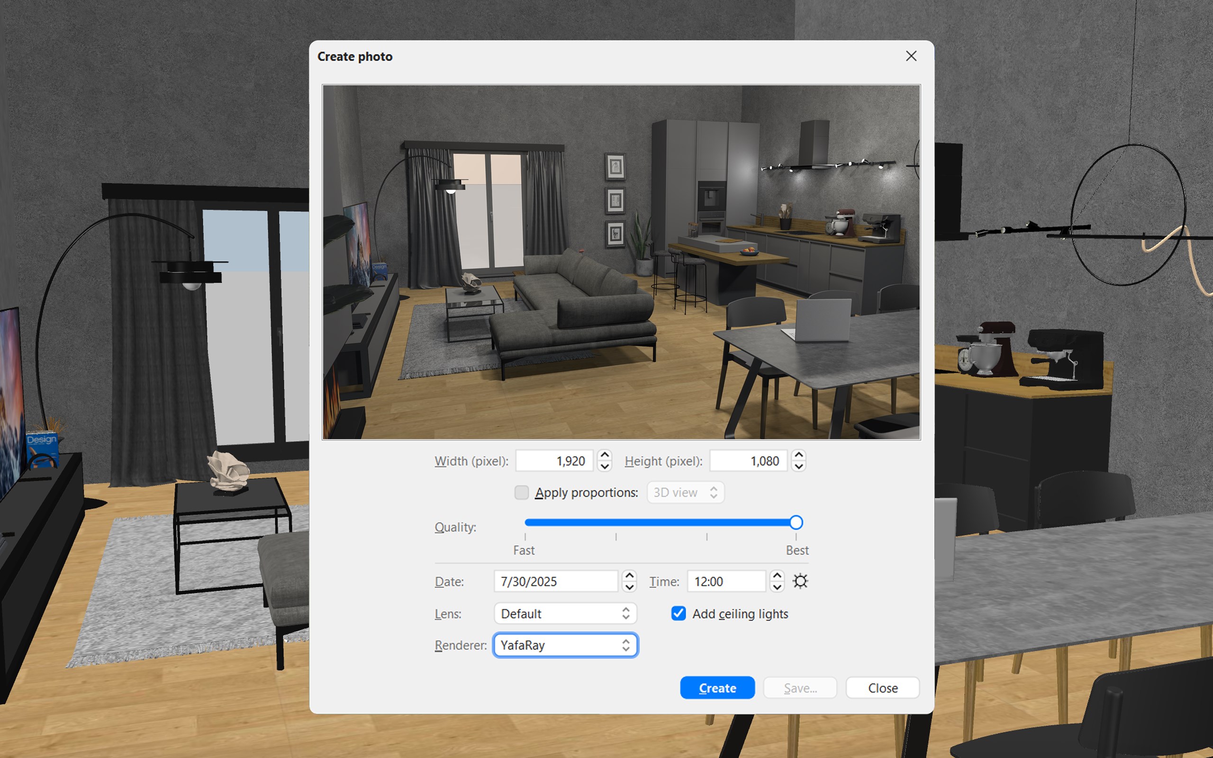Uncheck Add ceiling lights
This screenshot has height=758, width=1213.
coord(678,614)
